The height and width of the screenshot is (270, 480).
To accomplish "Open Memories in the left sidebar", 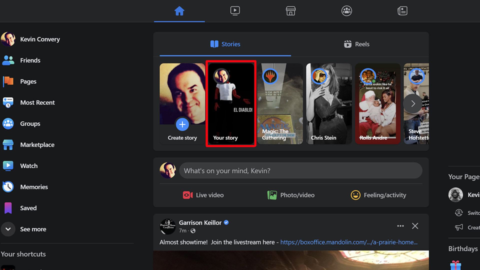I will coord(34,187).
